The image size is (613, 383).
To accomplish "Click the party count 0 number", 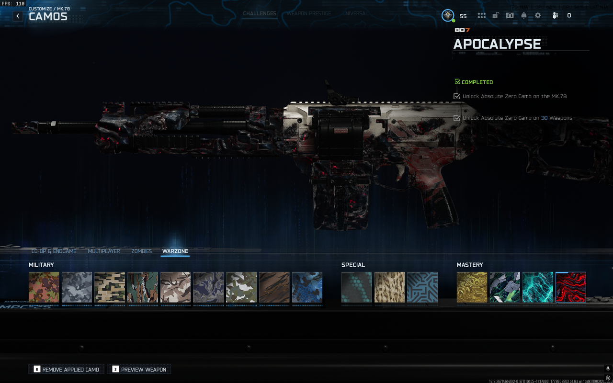I will [569, 16].
